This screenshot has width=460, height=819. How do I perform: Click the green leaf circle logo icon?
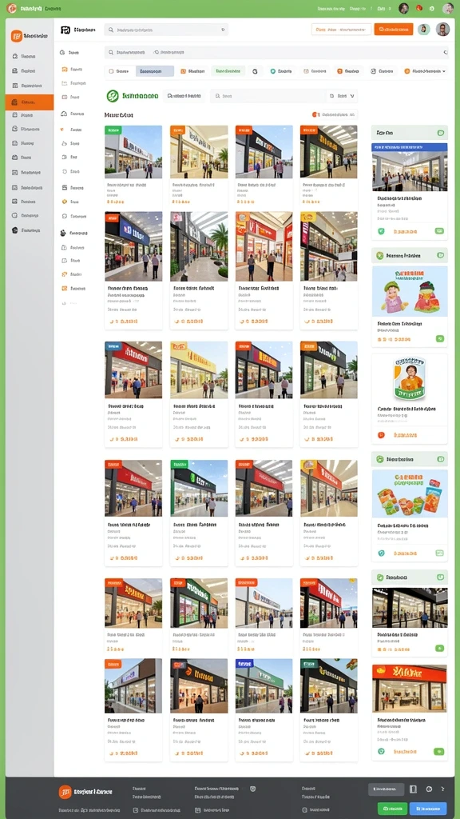point(113,96)
